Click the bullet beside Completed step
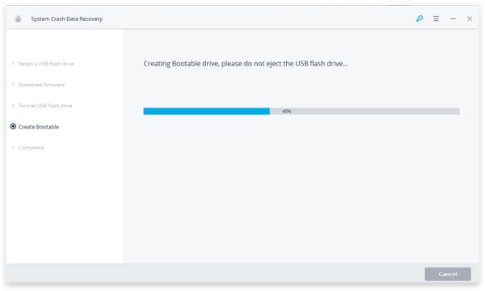 [13, 147]
